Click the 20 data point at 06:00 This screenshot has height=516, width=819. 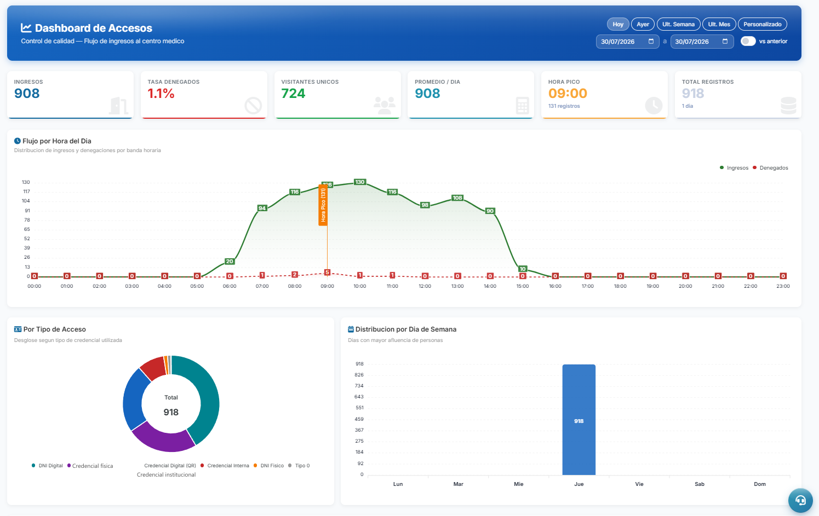coord(230,261)
